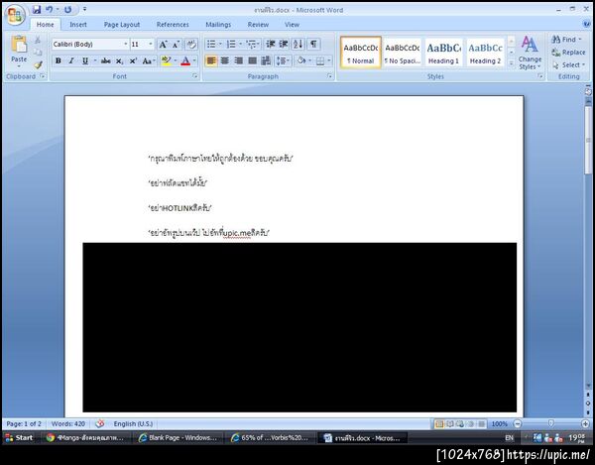Grow font size
Screen dimensions: 595x465
click(163, 45)
